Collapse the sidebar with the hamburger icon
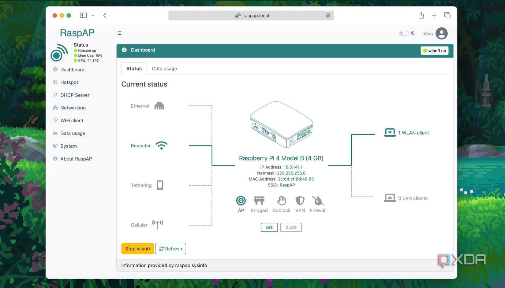 pyautogui.click(x=119, y=33)
